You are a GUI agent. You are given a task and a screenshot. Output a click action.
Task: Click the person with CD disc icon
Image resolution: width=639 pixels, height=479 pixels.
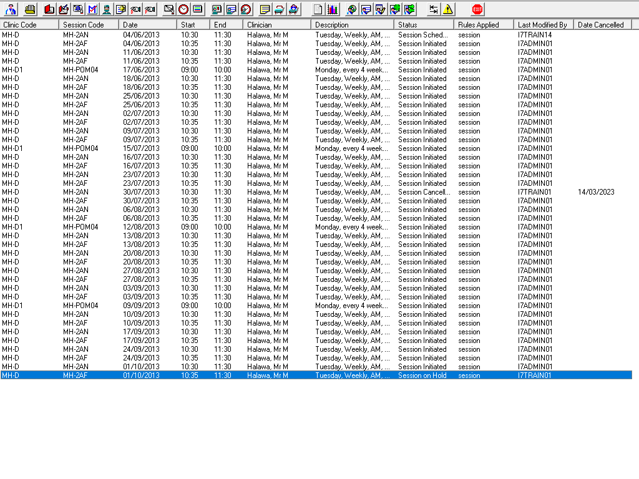351,9
